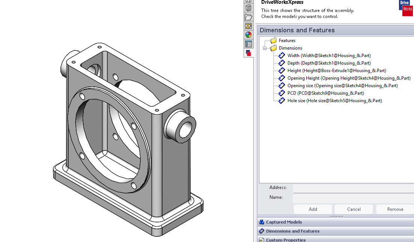Image resolution: width=414 pixels, height=242 pixels.
Task: Open the View Palette task pane tab
Action: pyautogui.click(x=248, y=26)
